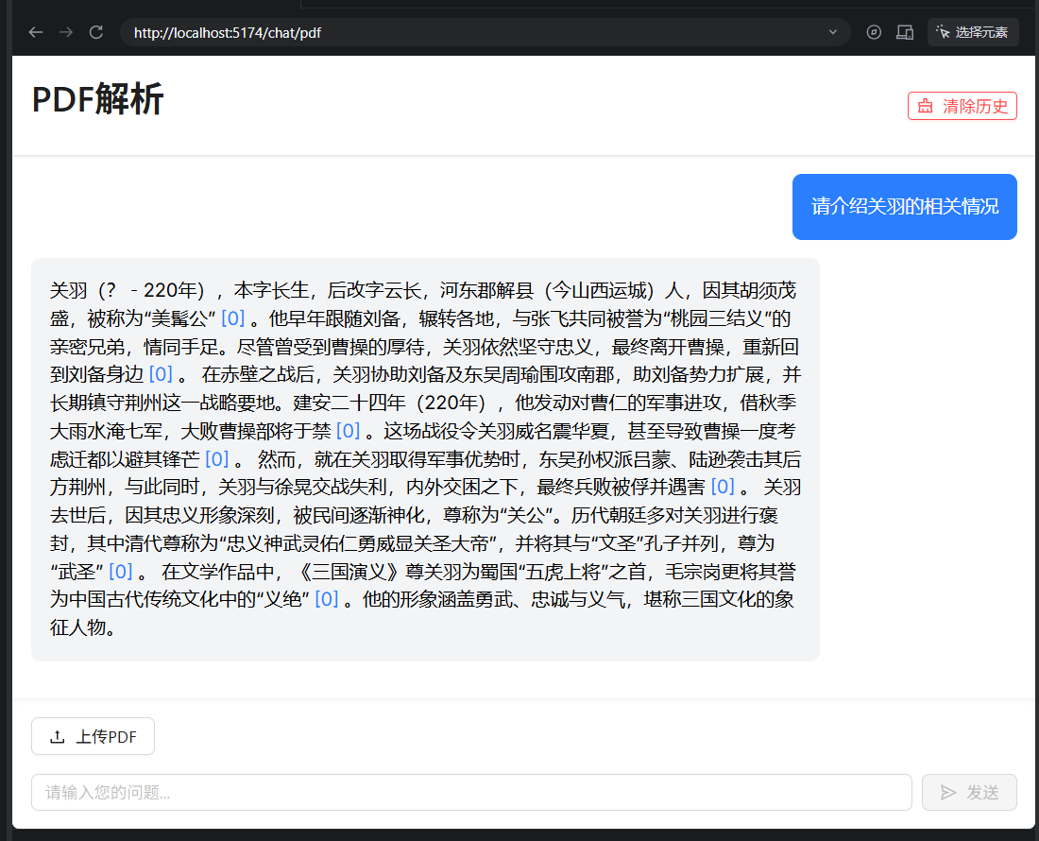Screen dimensions: 1039x841
Task: Open the address bar dropdown arrow
Action: tap(832, 31)
